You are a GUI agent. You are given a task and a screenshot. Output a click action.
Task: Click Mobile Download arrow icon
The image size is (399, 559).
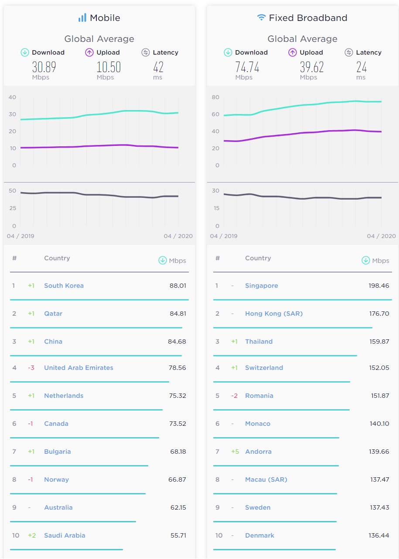[25, 52]
